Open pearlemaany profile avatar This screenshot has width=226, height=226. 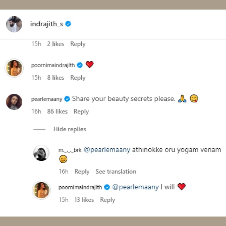pyautogui.click(x=14, y=102)
